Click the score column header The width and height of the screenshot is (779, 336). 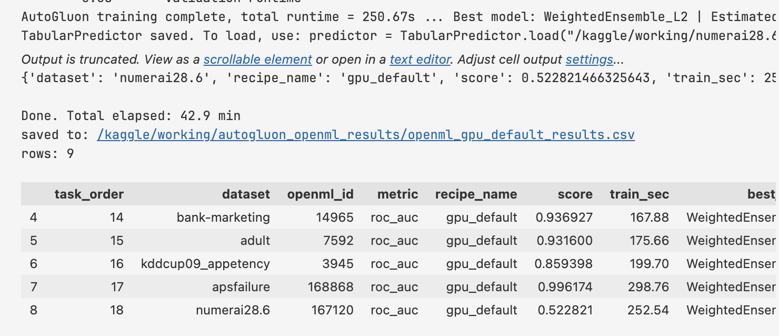575,194
